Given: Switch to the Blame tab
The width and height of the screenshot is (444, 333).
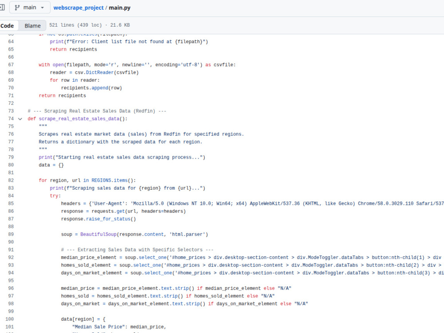Looking at the screenshot, I should point(32,25).
